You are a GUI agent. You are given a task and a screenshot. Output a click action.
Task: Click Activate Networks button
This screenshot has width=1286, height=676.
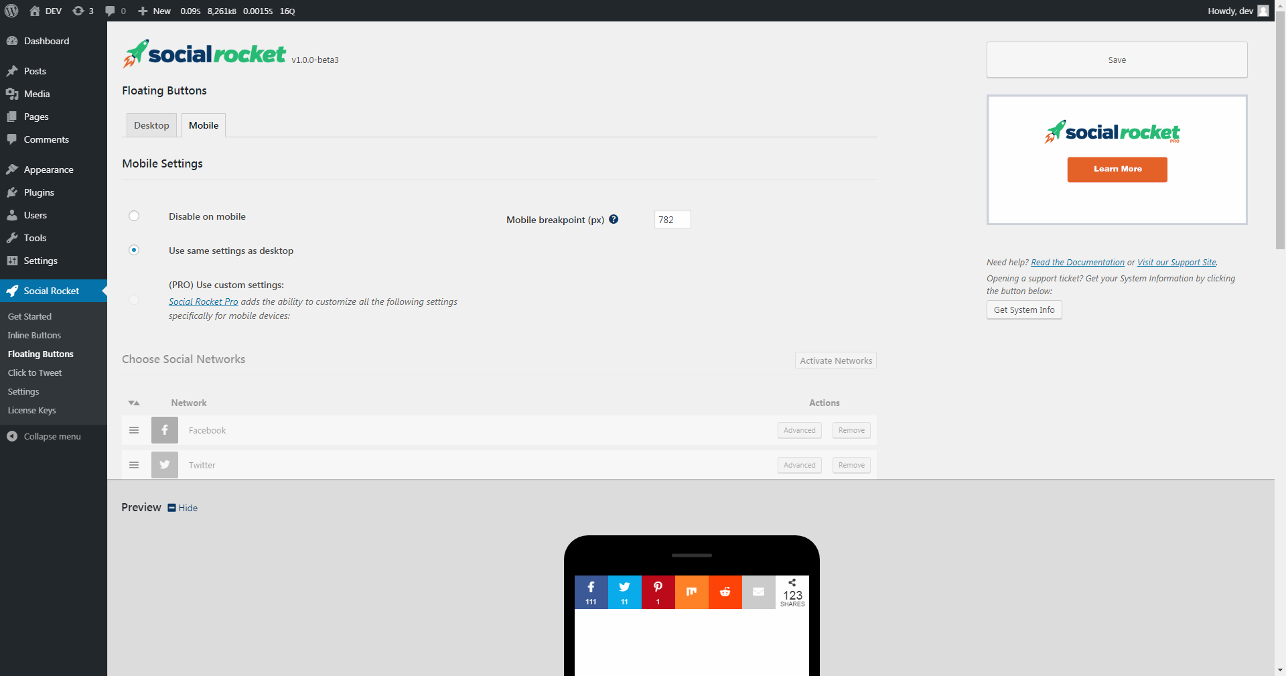pos(836,360)
